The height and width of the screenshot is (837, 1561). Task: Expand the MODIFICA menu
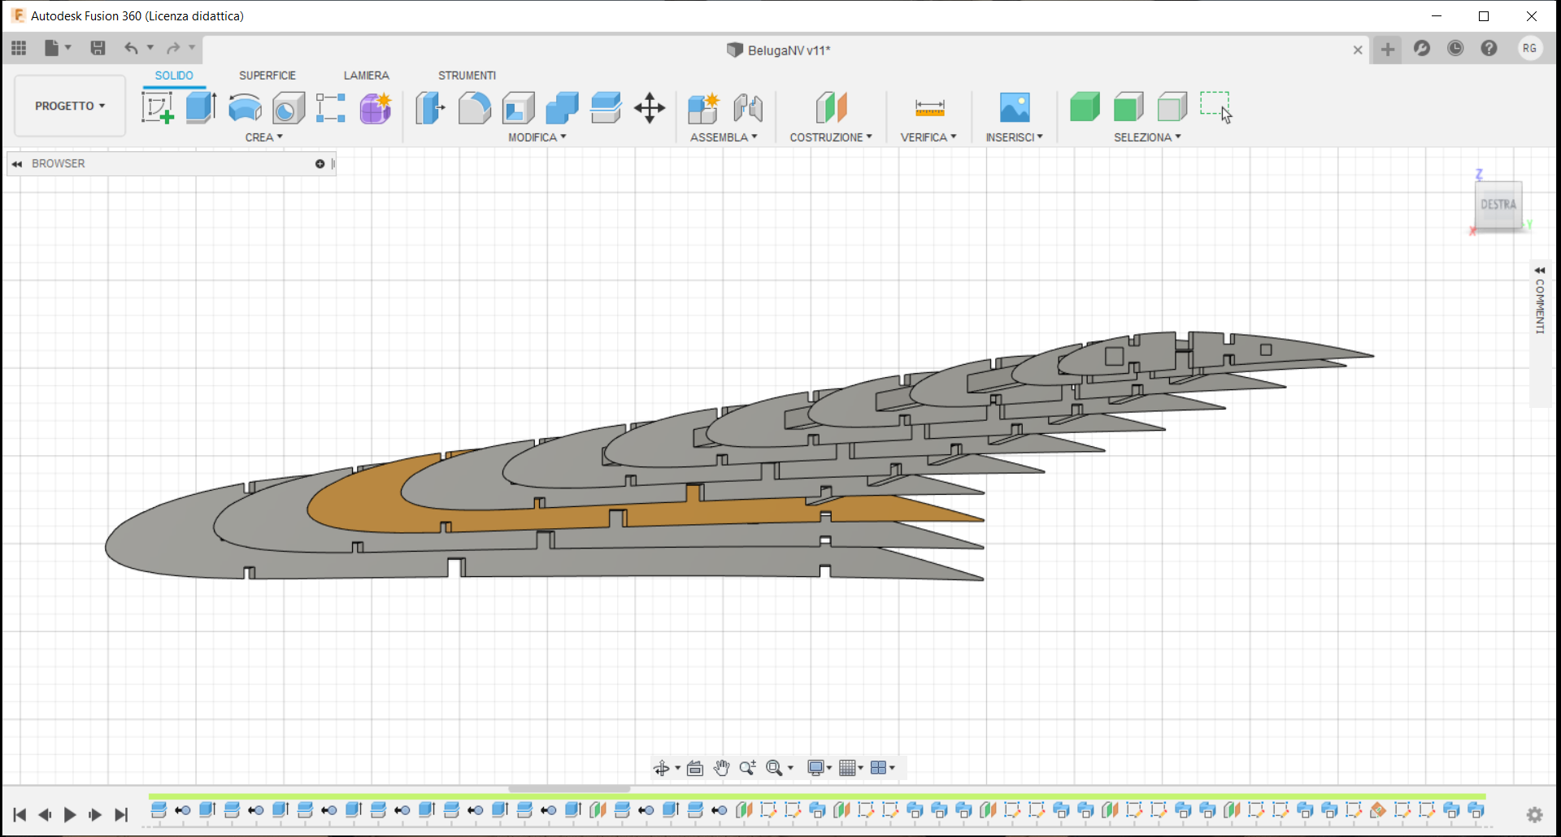(537, 137)
